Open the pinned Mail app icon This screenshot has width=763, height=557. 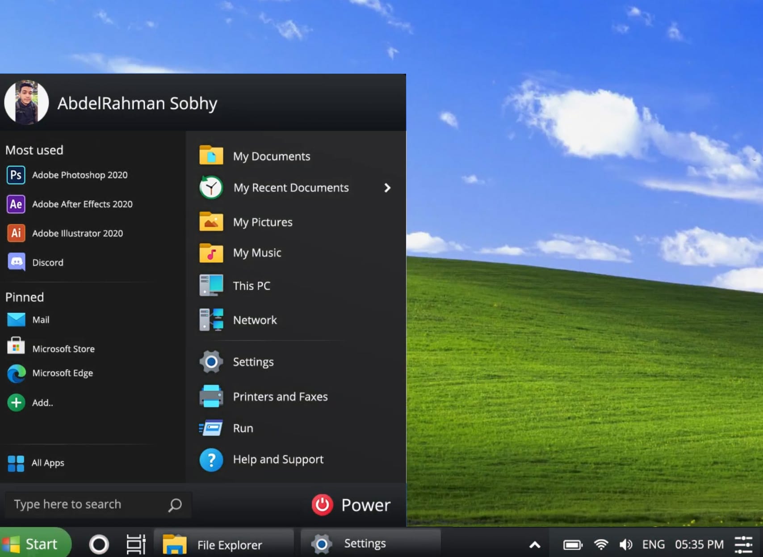pyautogui.click(x=17, y=320)
